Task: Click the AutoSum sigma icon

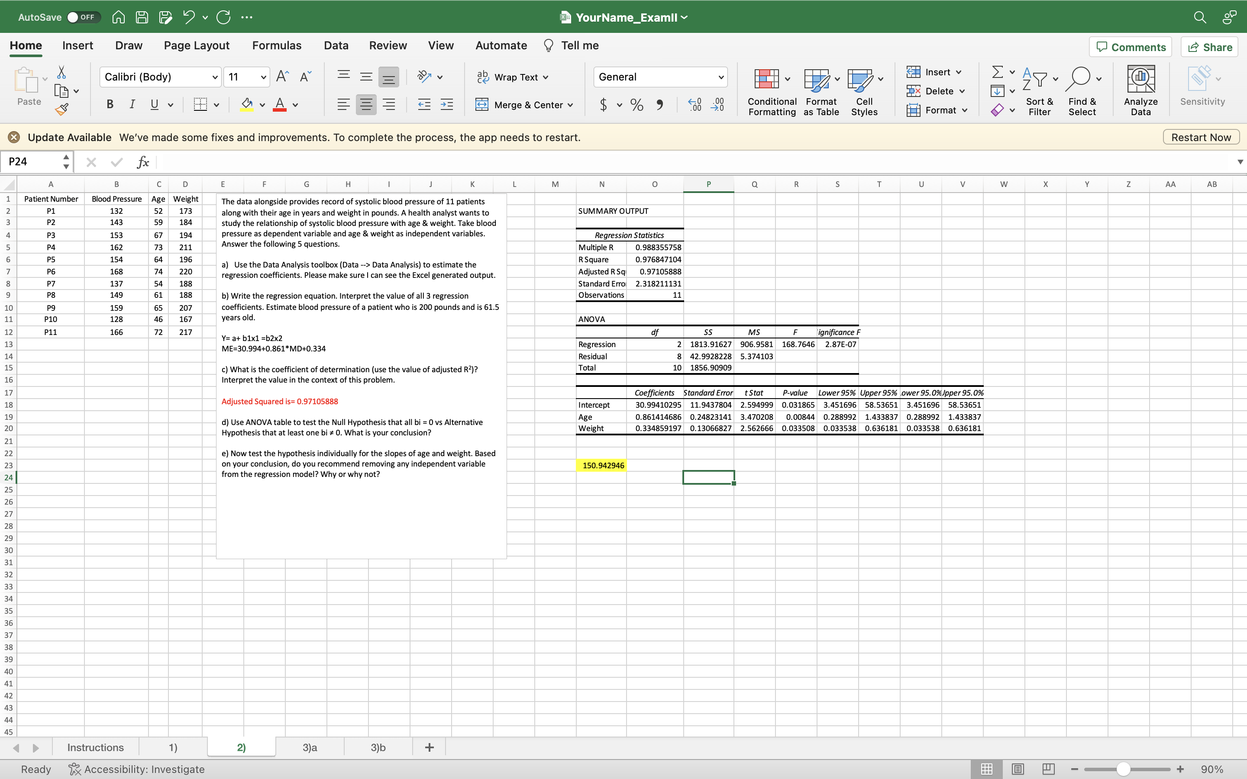Action: tap(998, 71)
